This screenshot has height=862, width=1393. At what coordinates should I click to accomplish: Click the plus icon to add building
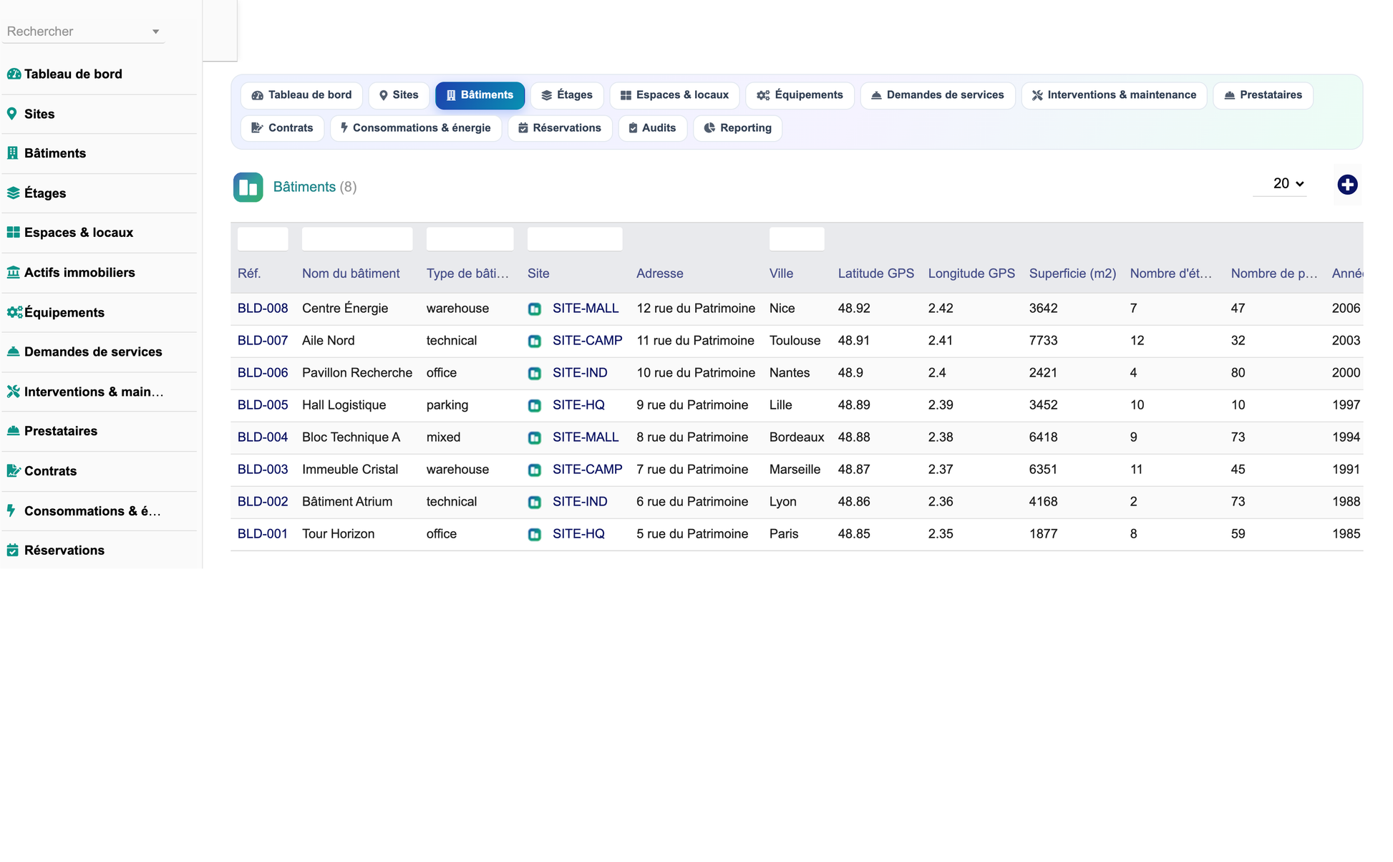[1347, 185]
